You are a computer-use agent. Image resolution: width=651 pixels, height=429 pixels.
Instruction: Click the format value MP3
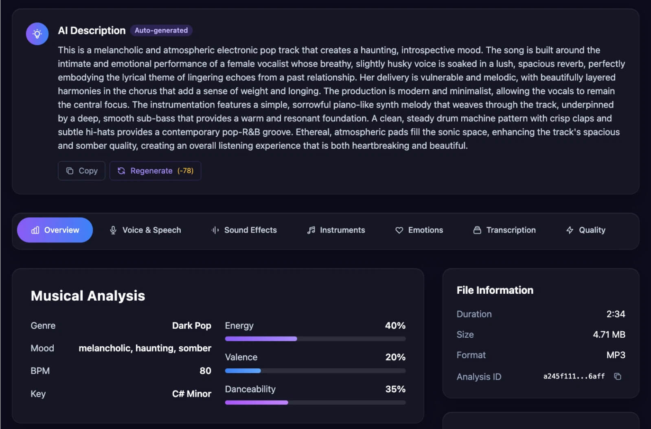point(616,355)
